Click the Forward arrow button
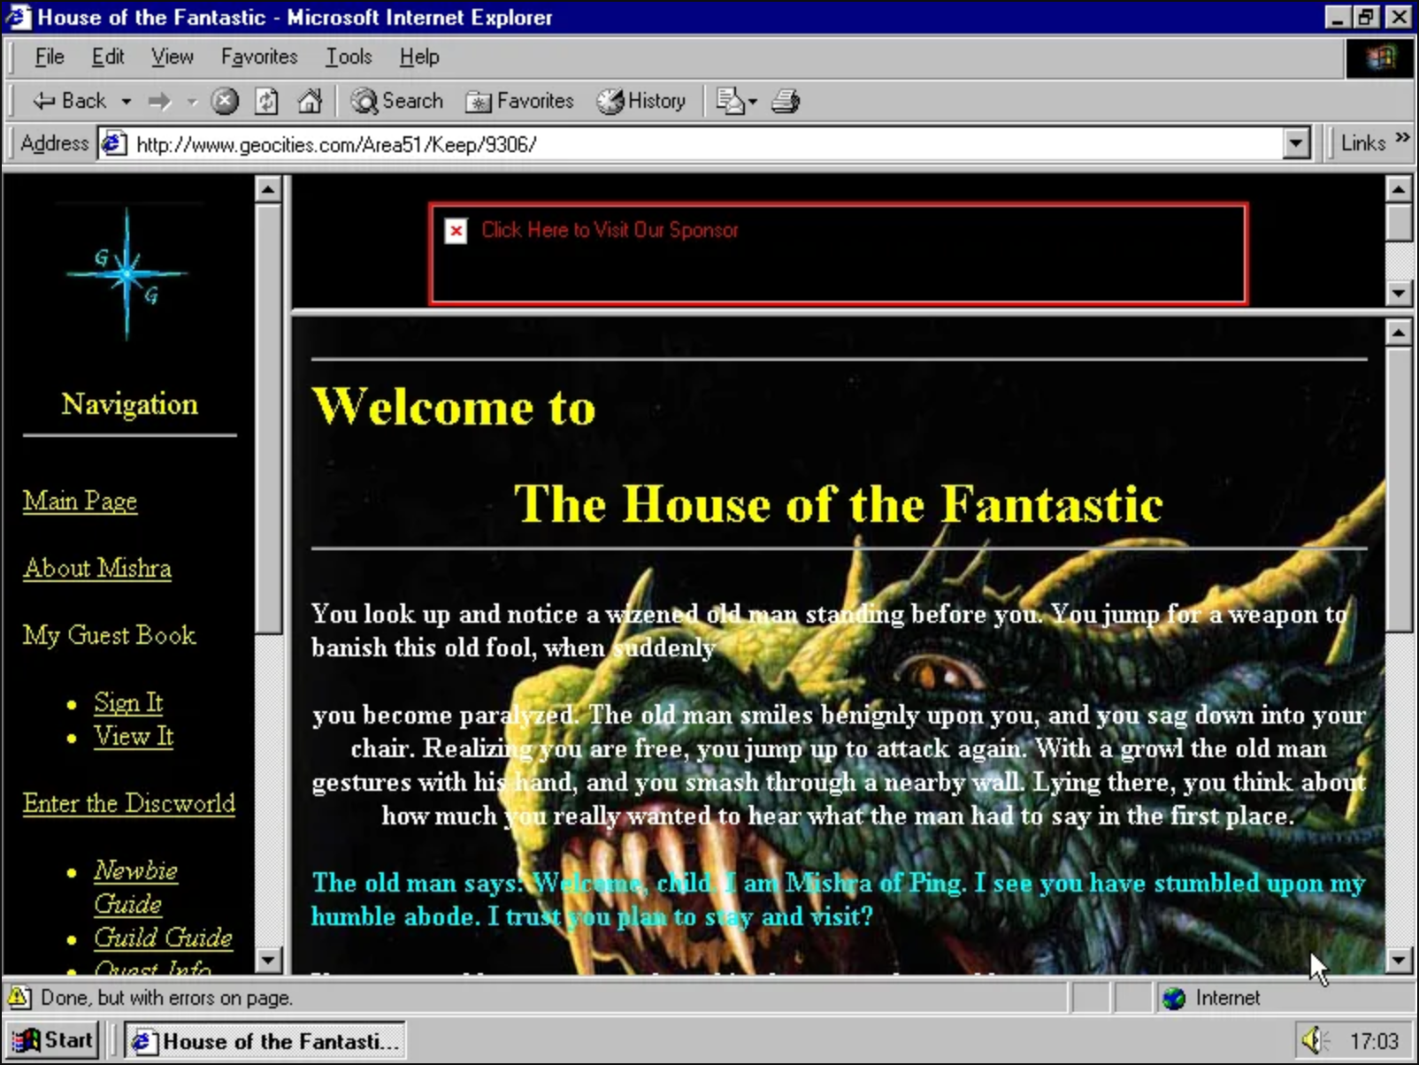The width and height of the screenshot is (1419, 1065). tap(159, 102)
